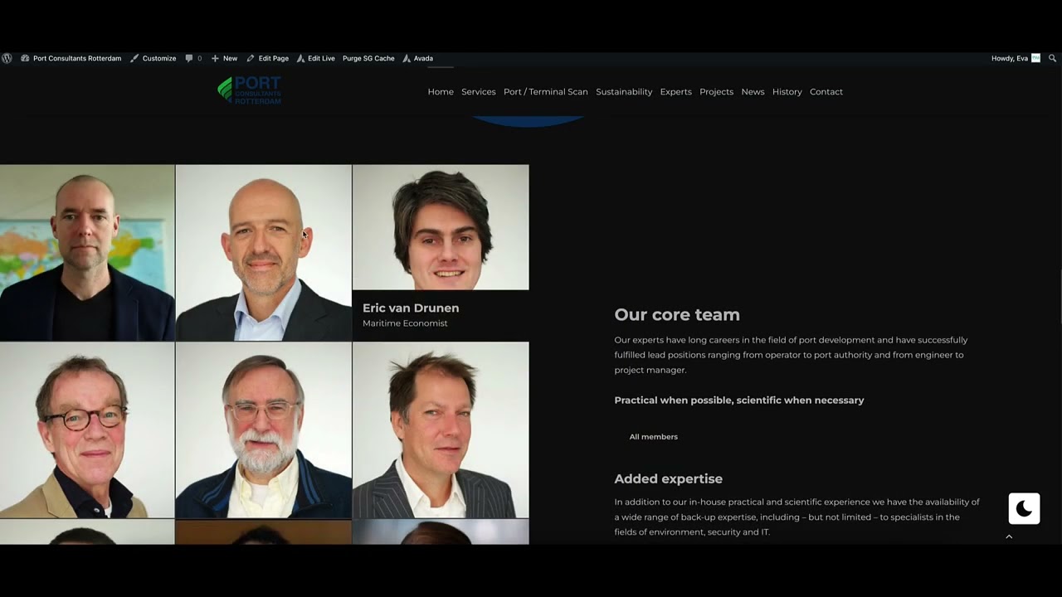This screenshot has width=1062, height=597.
Task: Open Howdy, Eva account menu
Action: click(x=1016, y=58)
